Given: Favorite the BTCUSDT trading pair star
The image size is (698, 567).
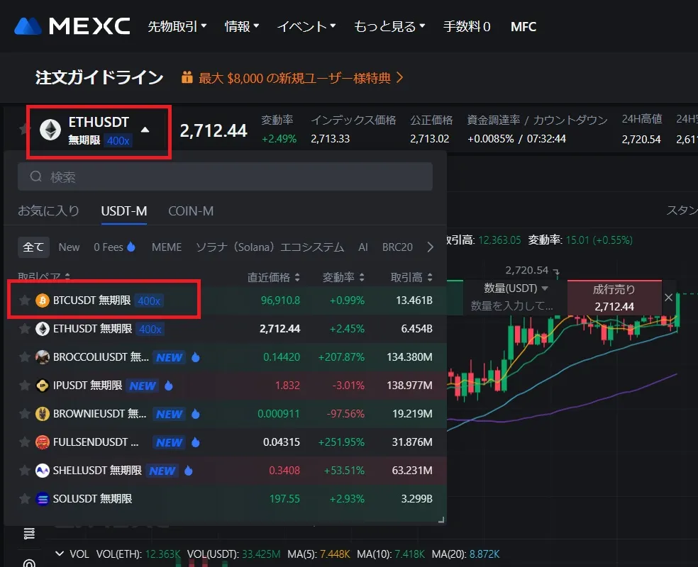Looking at the screenshot, I should [x=24, y=301].
